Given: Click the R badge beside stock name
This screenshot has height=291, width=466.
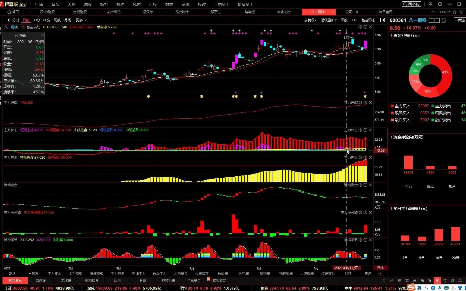Looking at the screenshot, I should [434, 20].
